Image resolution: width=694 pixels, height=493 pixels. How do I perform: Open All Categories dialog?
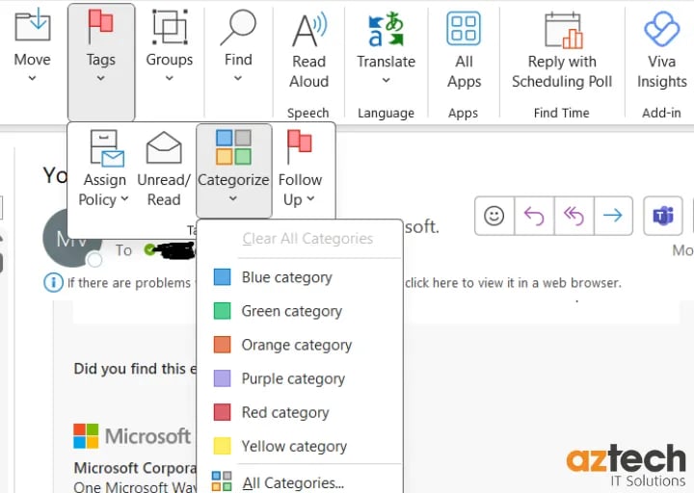[x=300, y=482]
